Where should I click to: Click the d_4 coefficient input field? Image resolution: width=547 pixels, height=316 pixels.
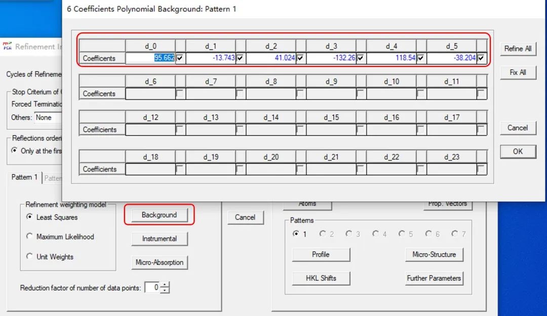coord(391,58)
